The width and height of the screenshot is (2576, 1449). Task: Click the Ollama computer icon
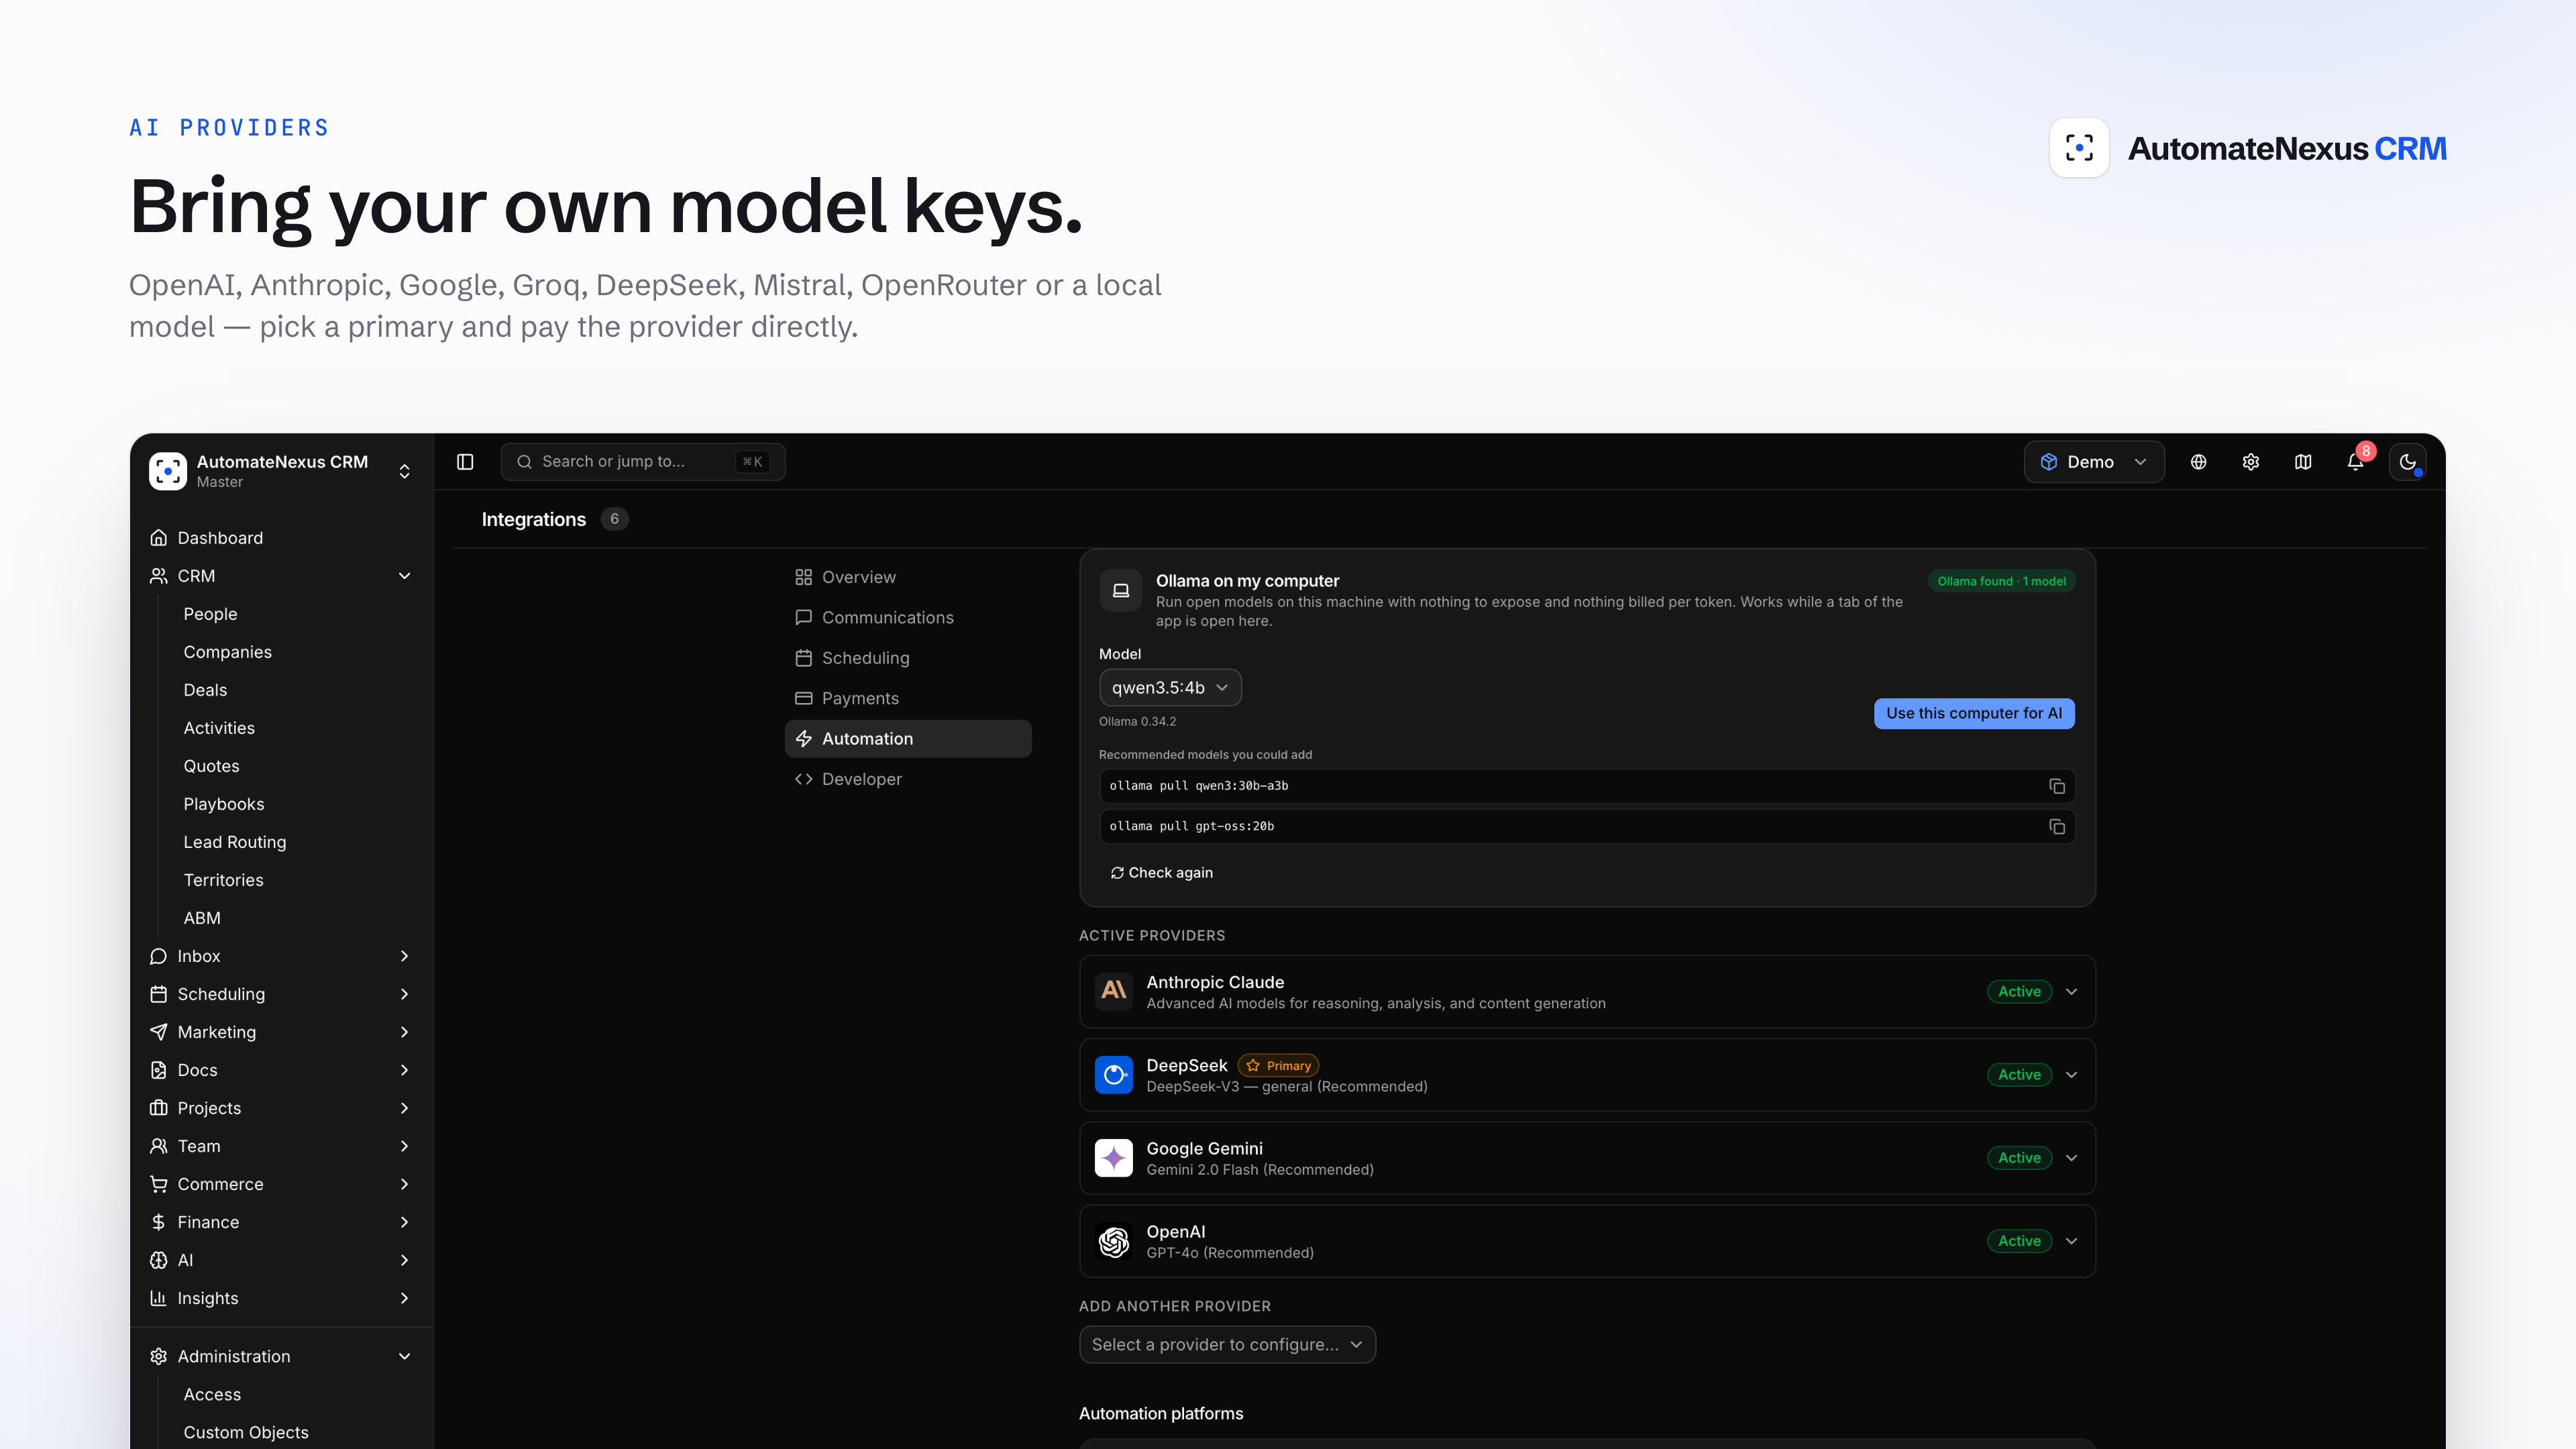pos(1121,590)
